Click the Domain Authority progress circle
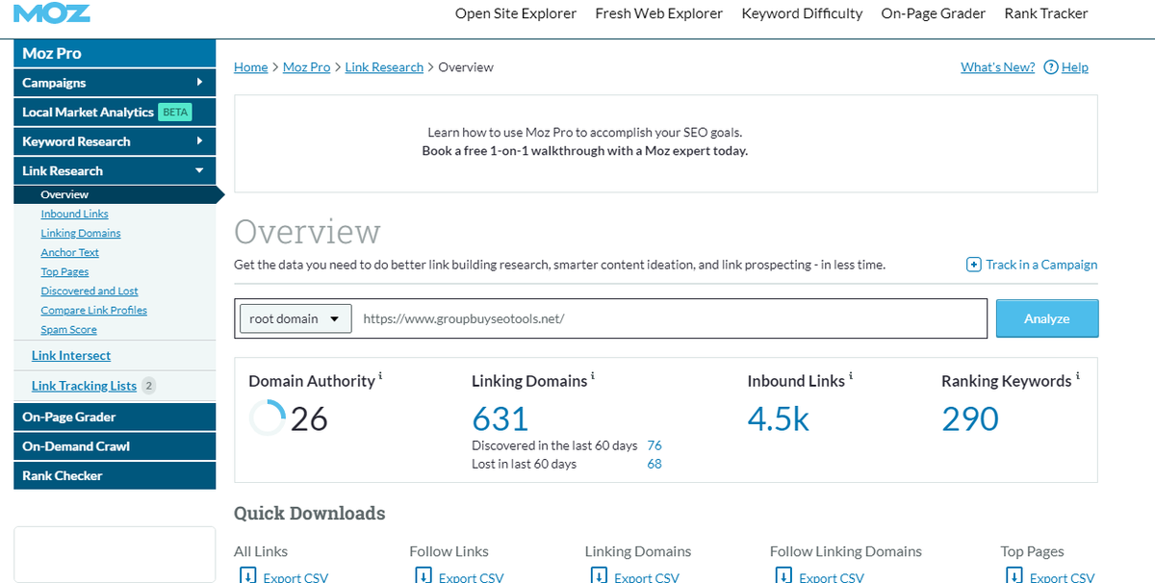 click(x=267, y=418)
